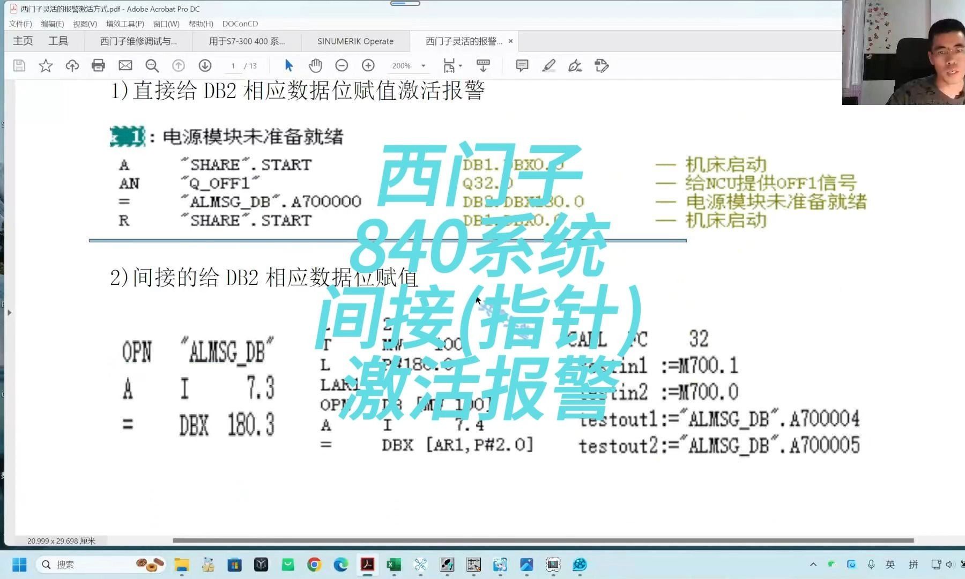This screenshot has width=965, height=579.
Task: Click the stamp tool icon
Action: tap(602, 66)
